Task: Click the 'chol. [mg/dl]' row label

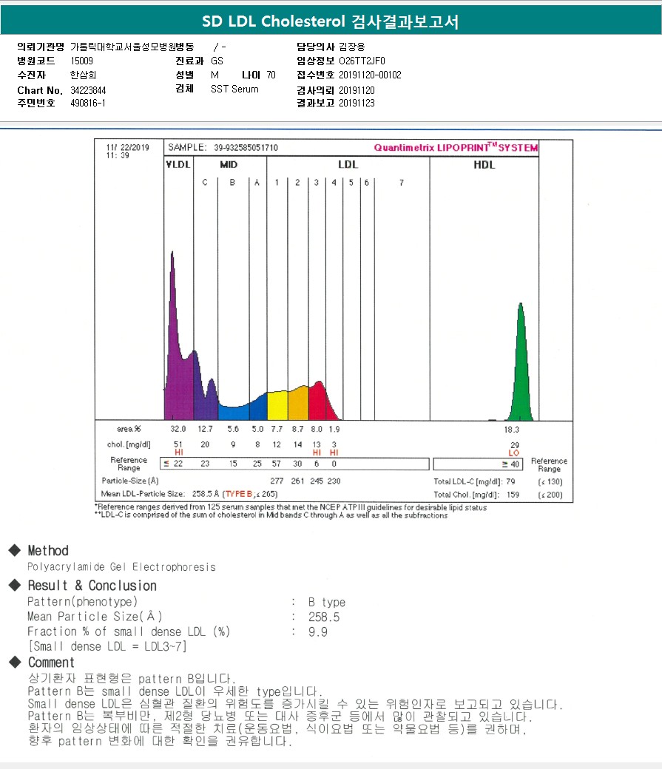Action: coord(129,444)
